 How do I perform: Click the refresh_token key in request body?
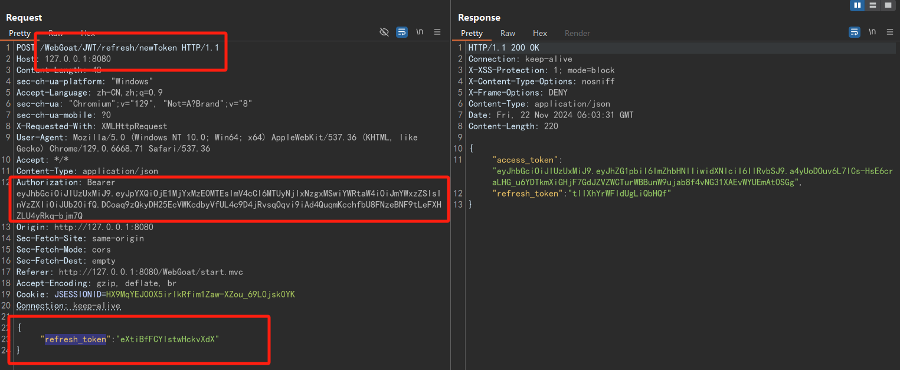point(75,339)
